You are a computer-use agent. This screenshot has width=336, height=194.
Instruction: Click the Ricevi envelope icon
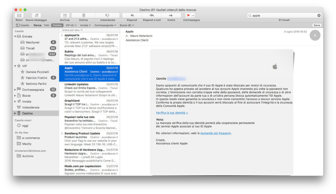click(19, 15)
